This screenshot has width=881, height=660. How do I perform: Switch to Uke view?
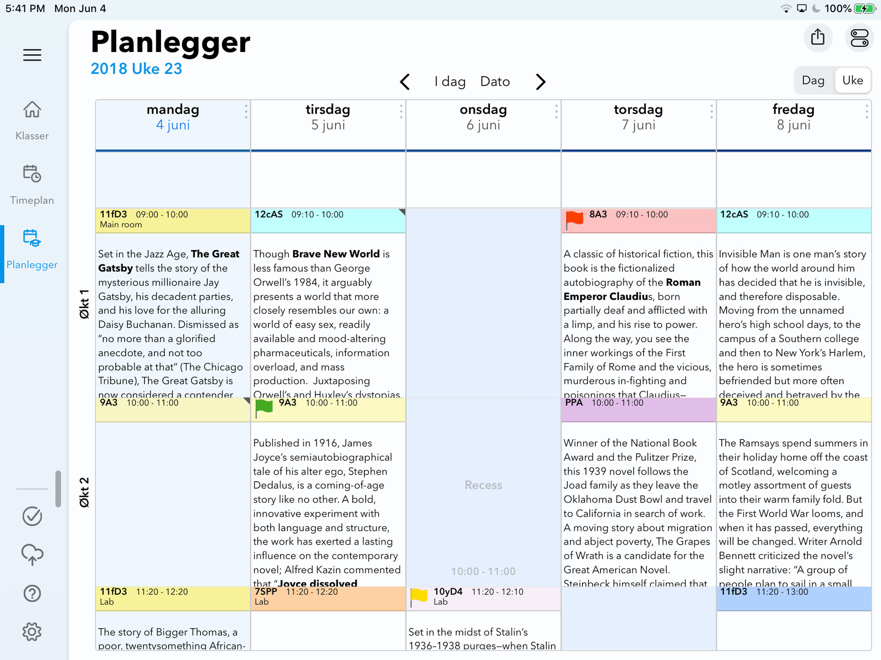pos(852,81)
